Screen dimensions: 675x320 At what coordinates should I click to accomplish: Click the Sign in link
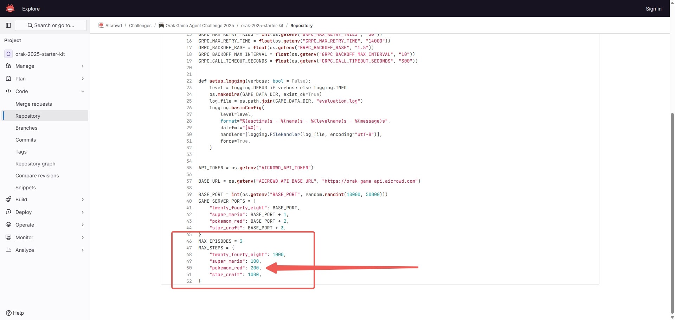[x=653, y=9]
